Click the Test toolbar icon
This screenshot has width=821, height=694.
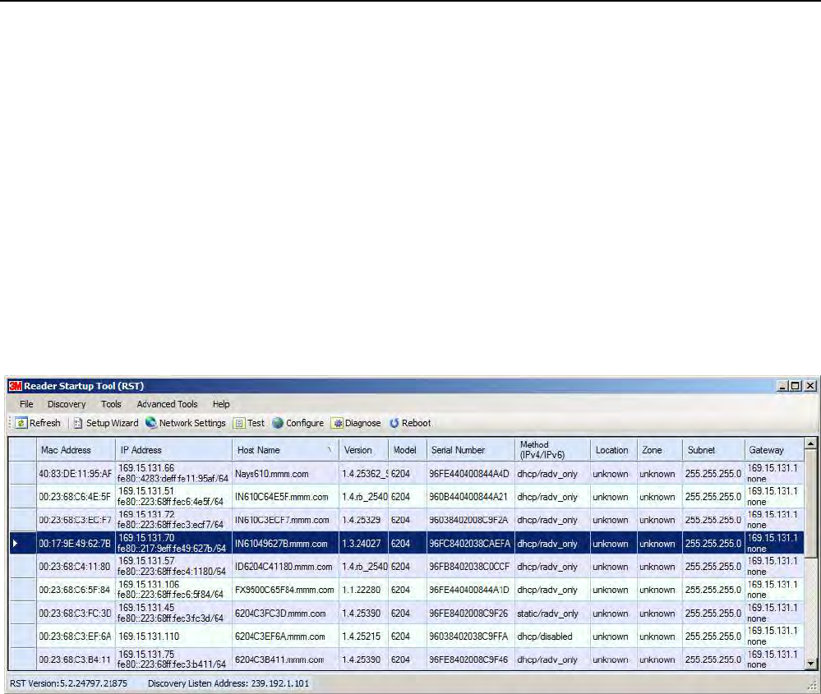[x=239, y=423]
